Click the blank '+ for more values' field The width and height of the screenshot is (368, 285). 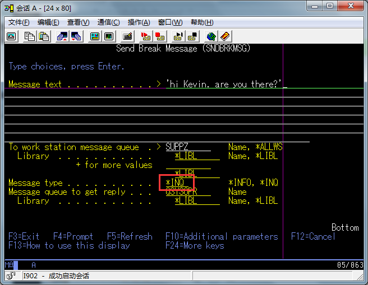pyautogui.click(x=188, y=165)
